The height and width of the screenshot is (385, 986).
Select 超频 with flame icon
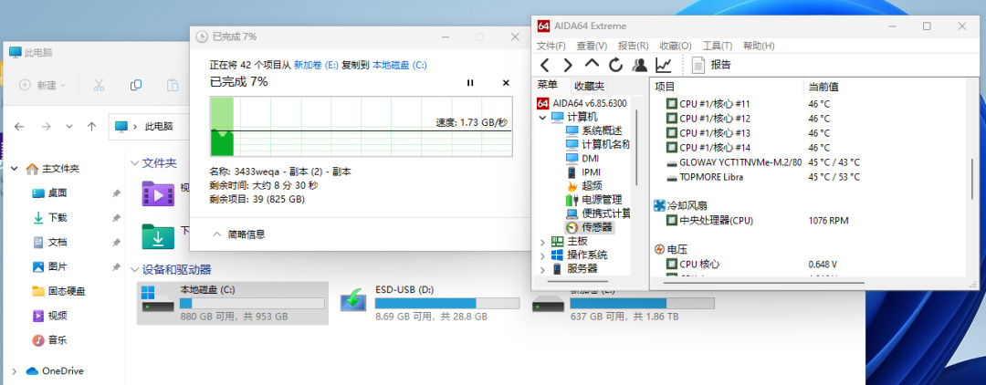coord(584,186)
